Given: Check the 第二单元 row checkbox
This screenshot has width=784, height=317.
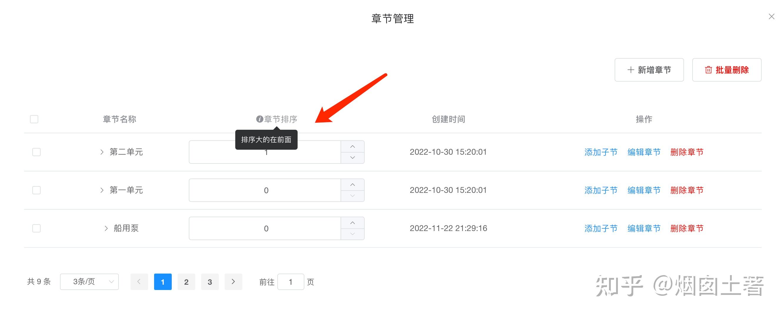Looking at the screenshot, I should click(x=36, y=152).
